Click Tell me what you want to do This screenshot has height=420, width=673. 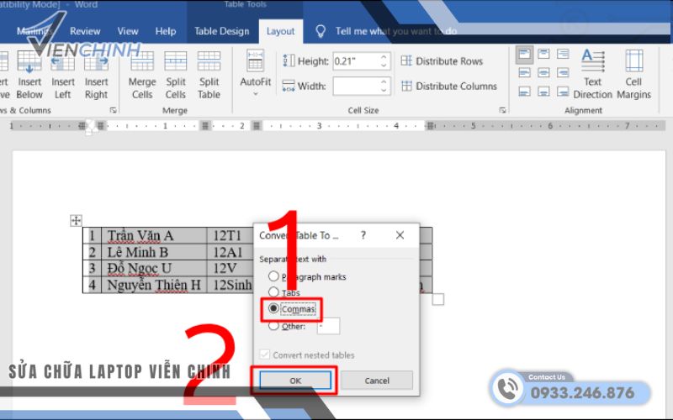(395, 31)
